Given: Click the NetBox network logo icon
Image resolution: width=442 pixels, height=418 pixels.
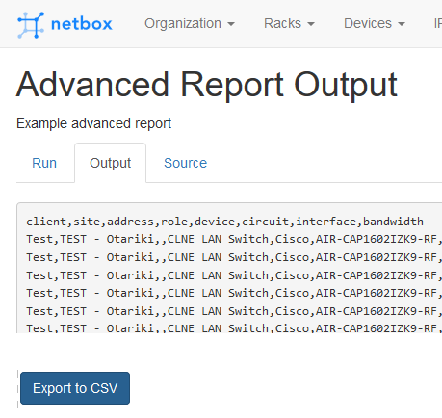Looking at the screenshot, I should click(31, 25).
